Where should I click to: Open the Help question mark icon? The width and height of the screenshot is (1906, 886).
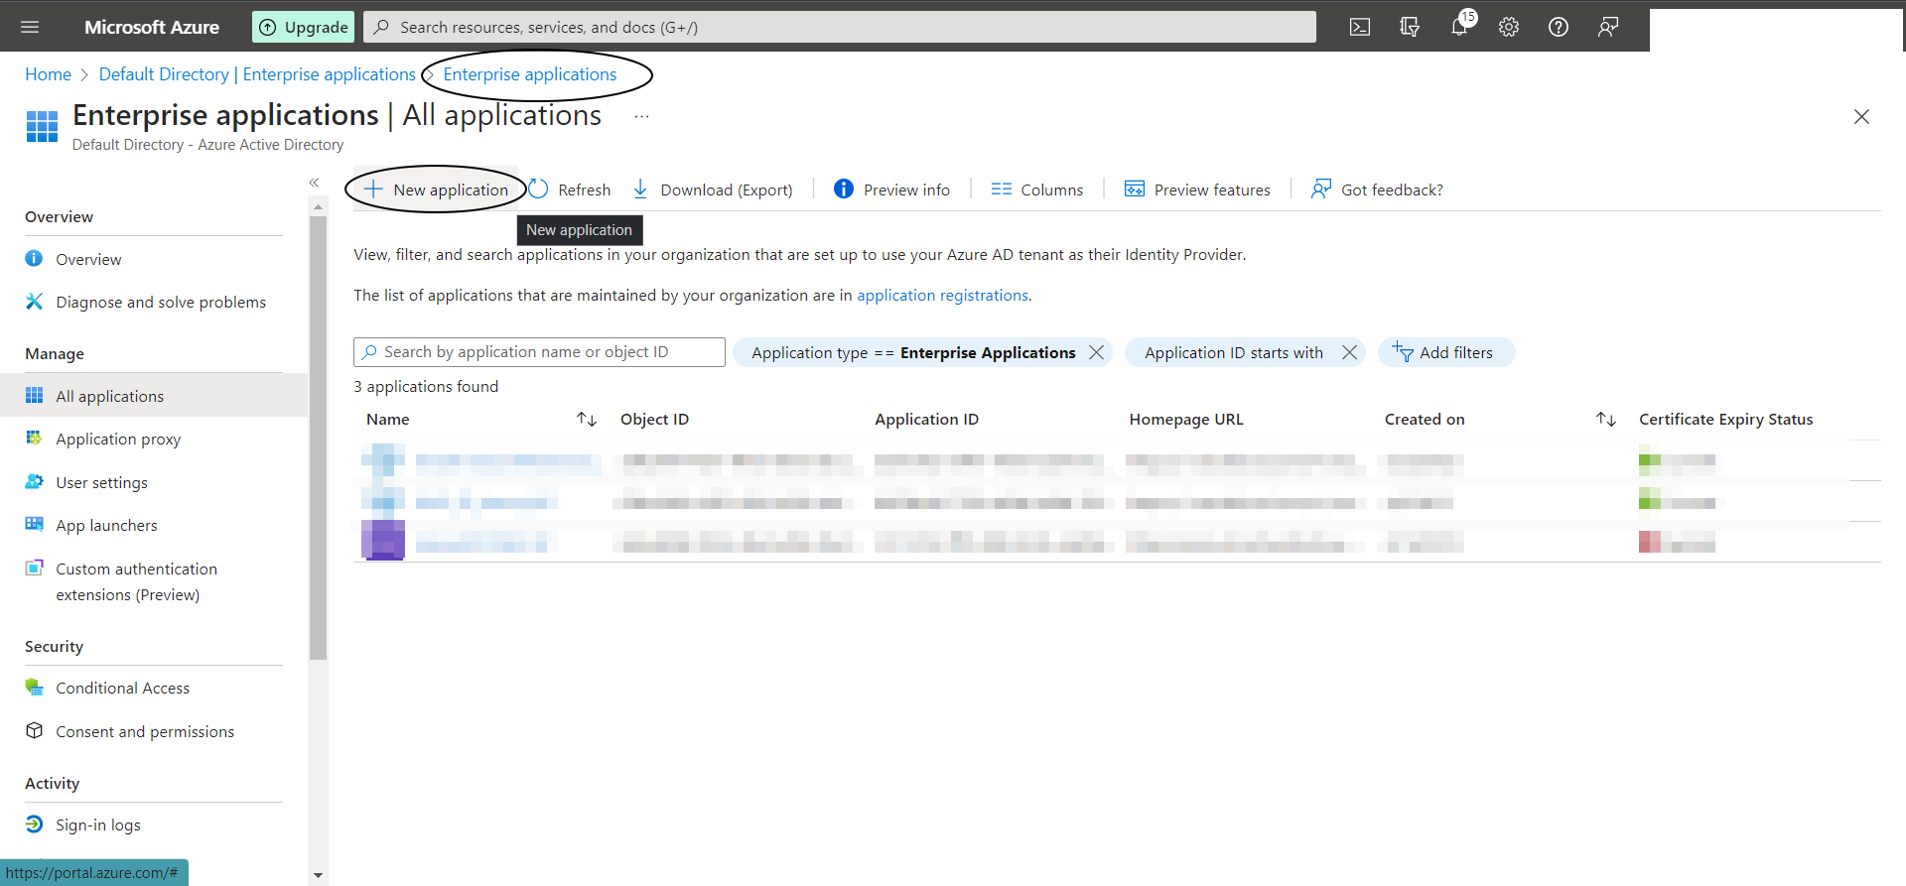coord(1559,27)
